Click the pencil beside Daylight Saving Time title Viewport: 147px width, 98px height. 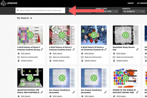coord(137,92)
